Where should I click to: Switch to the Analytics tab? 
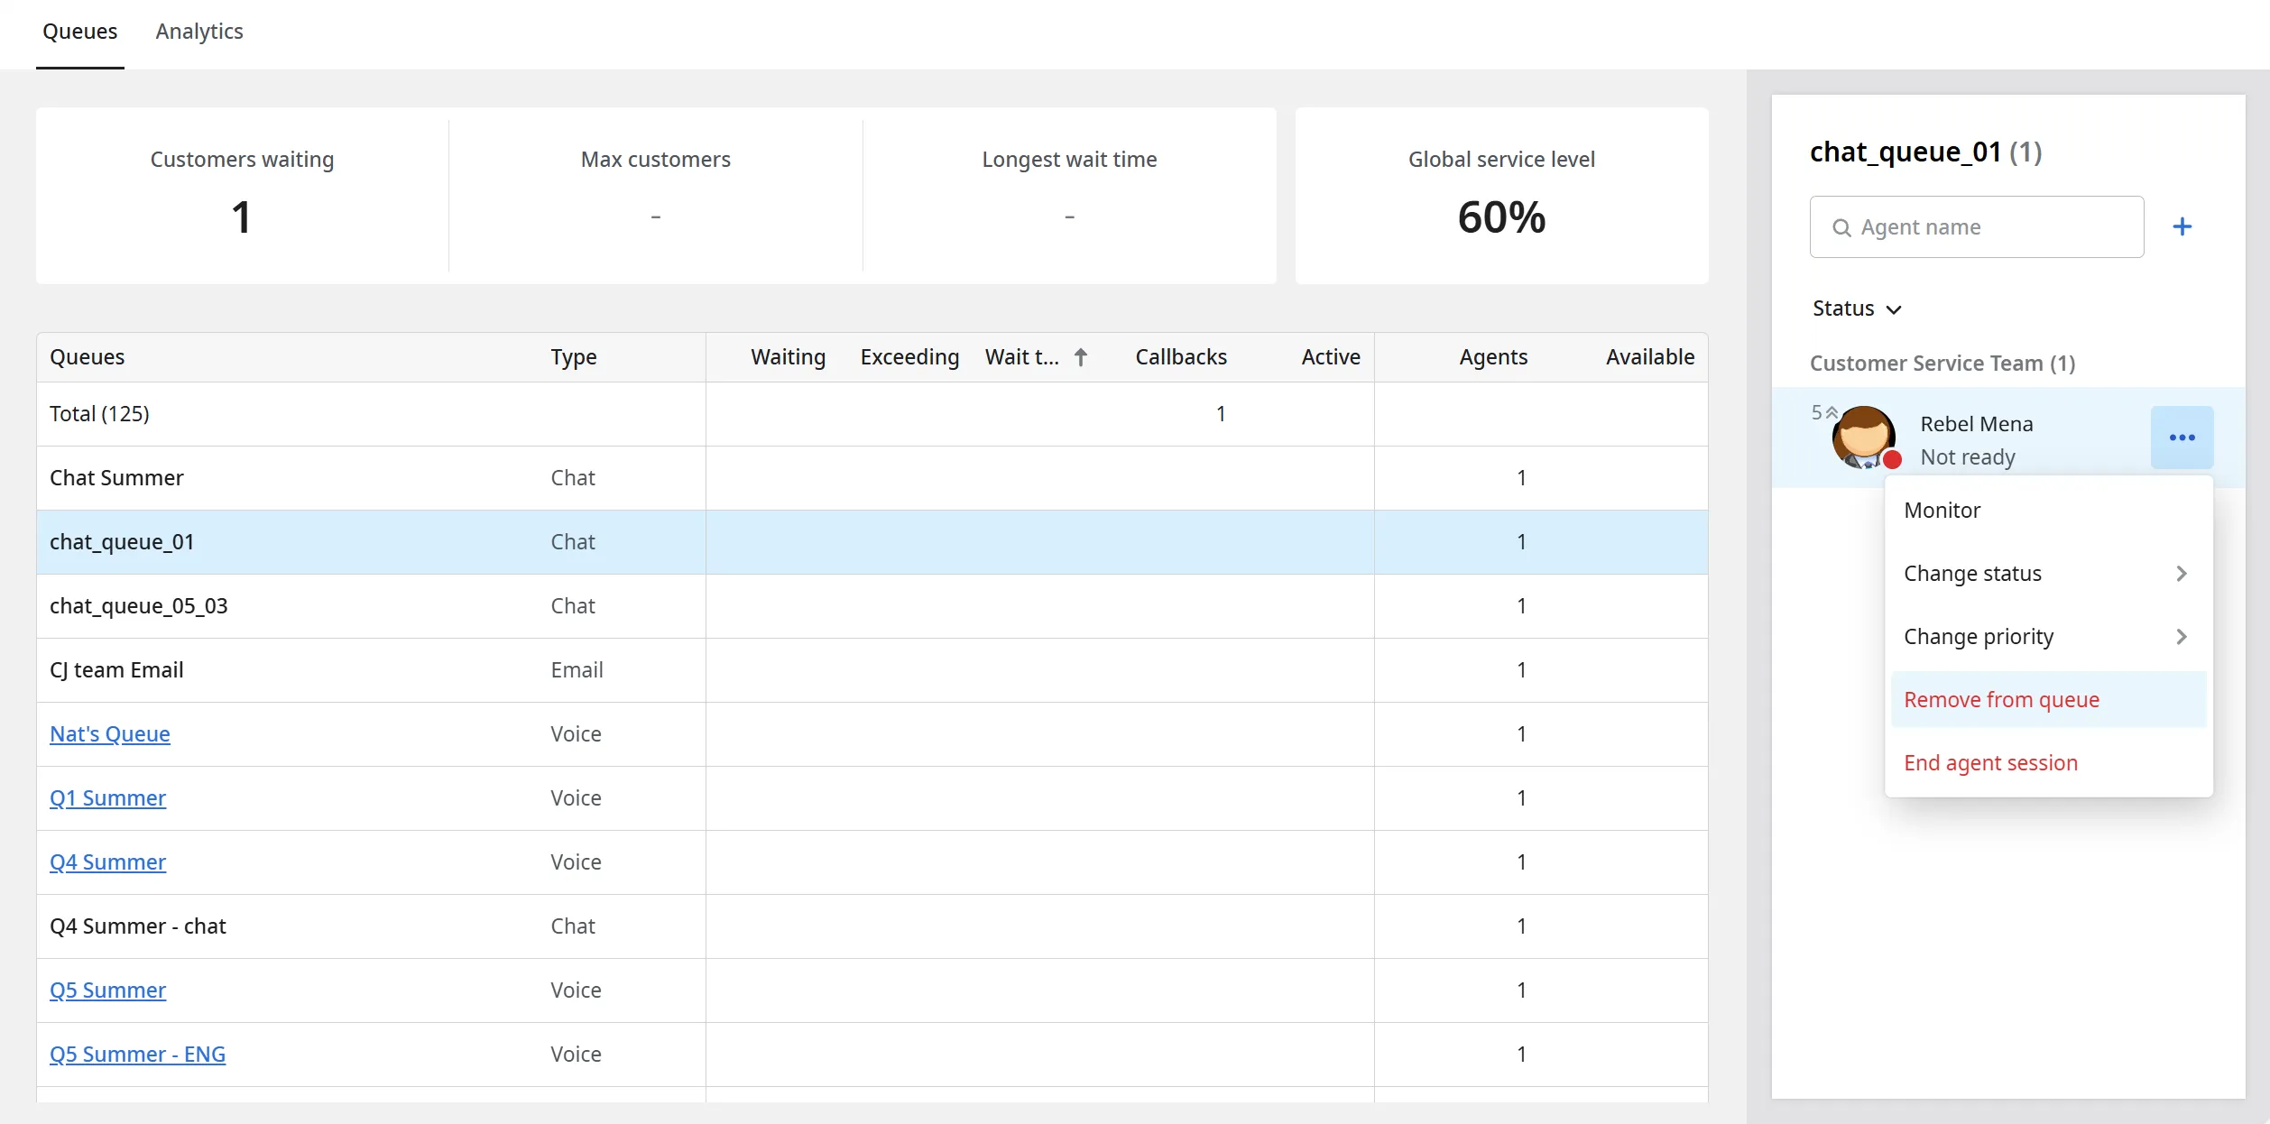tap(199, 32)
